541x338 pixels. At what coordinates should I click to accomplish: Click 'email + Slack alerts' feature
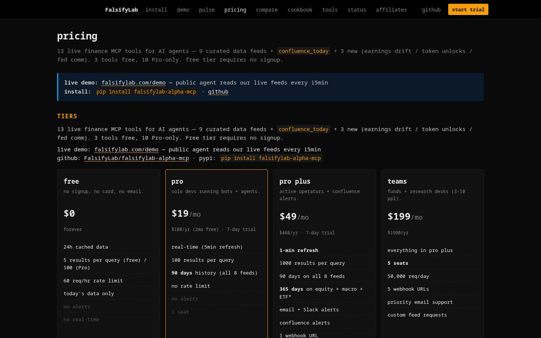click(x=309, y=310)
